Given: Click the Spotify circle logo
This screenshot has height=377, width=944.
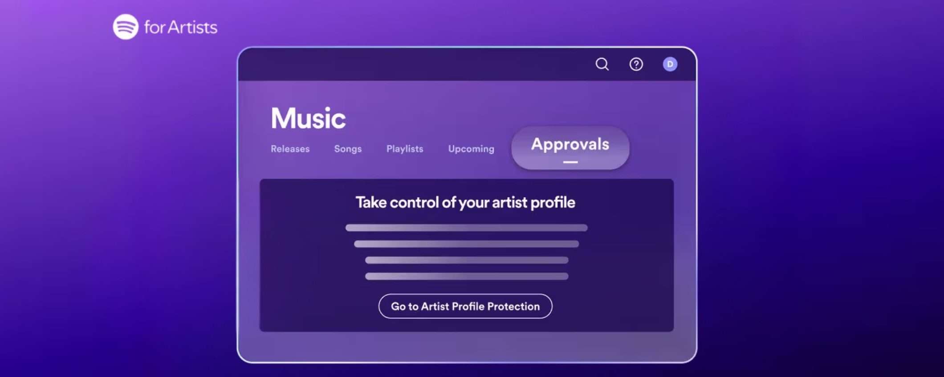Looking at the screenshot, I should [126, 27].
